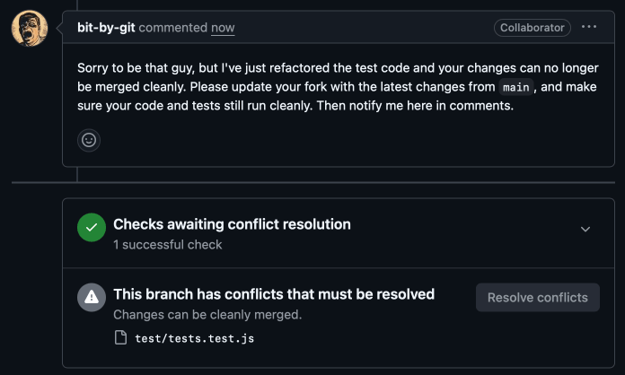Open the 'now' comment timestamp link
625x375 pixels.
[223, 28]
